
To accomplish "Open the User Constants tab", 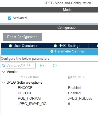I will 23,46.
